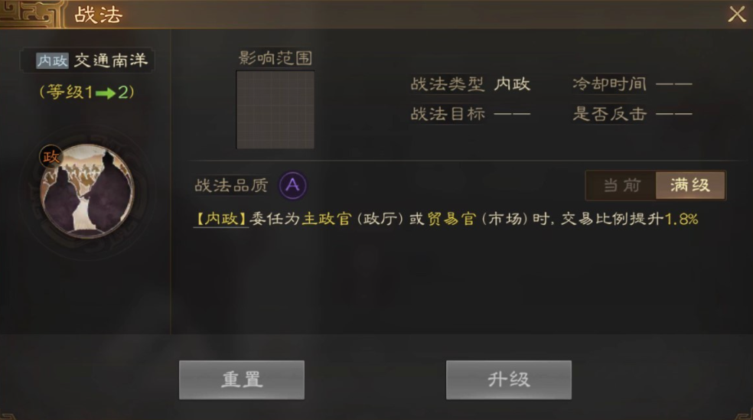
Task: Click the 交通南洋 skill name
Action: click(111, 60)
